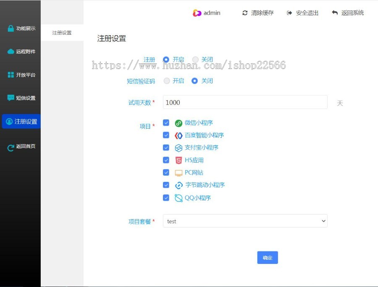Click the 试用天数 field label

click(x=139, y=103)
